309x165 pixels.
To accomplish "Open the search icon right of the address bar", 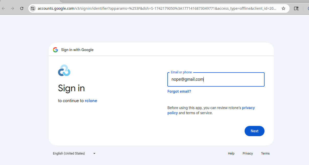I will 296,8.
